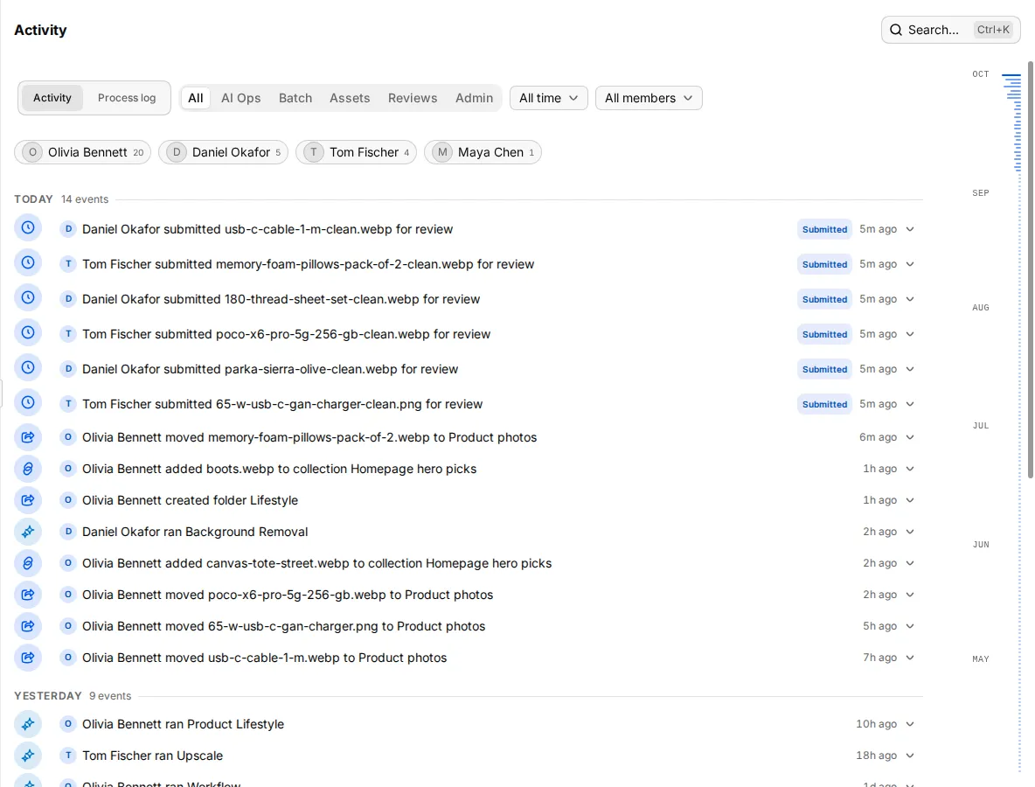Select the Batch tab
Screen dimensions: 1035x787
point(295,98)
